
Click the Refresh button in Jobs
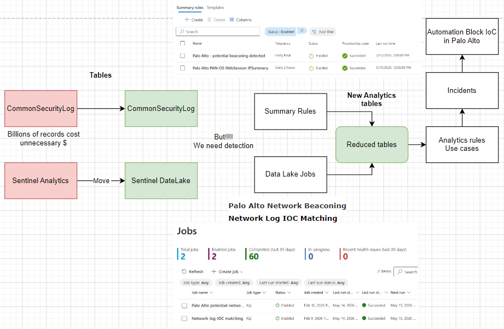tap(192, 272)
